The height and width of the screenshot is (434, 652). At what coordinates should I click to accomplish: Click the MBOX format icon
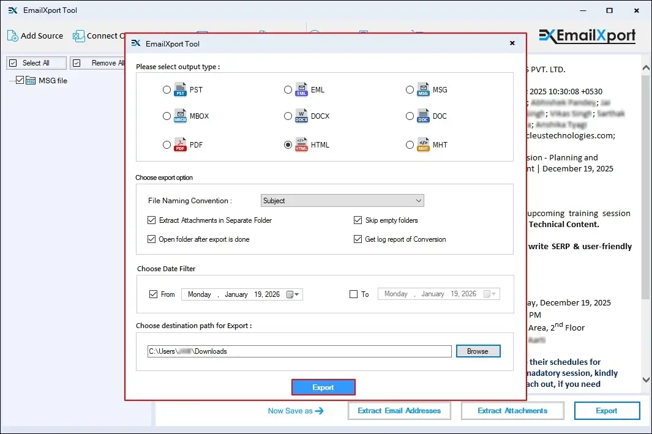coord(179,116)
